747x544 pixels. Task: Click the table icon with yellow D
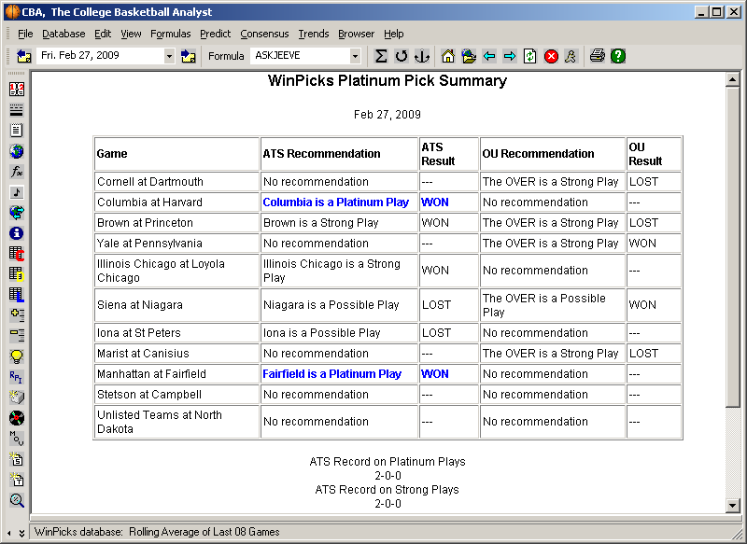(17, 274)
